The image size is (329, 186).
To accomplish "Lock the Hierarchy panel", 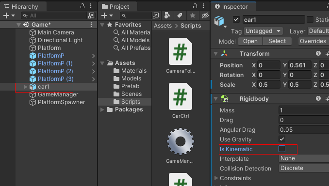I will [82, 6].
